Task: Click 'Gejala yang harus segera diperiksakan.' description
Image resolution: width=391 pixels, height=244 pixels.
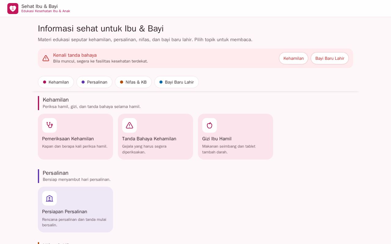Action: coord(144,149)
